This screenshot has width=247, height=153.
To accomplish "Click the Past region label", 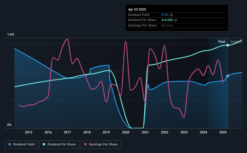I will 222,42.
